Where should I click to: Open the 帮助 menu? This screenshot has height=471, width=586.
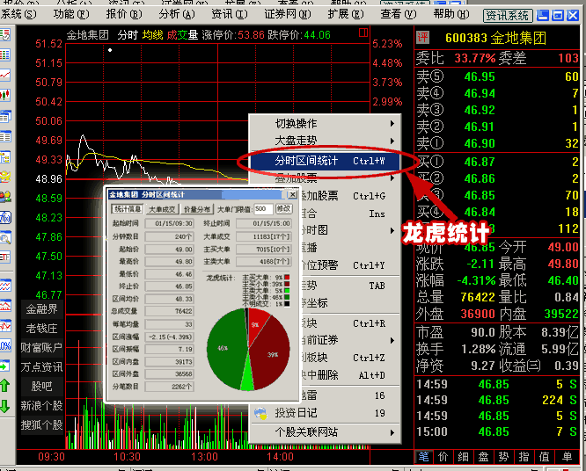pos(451,14)
